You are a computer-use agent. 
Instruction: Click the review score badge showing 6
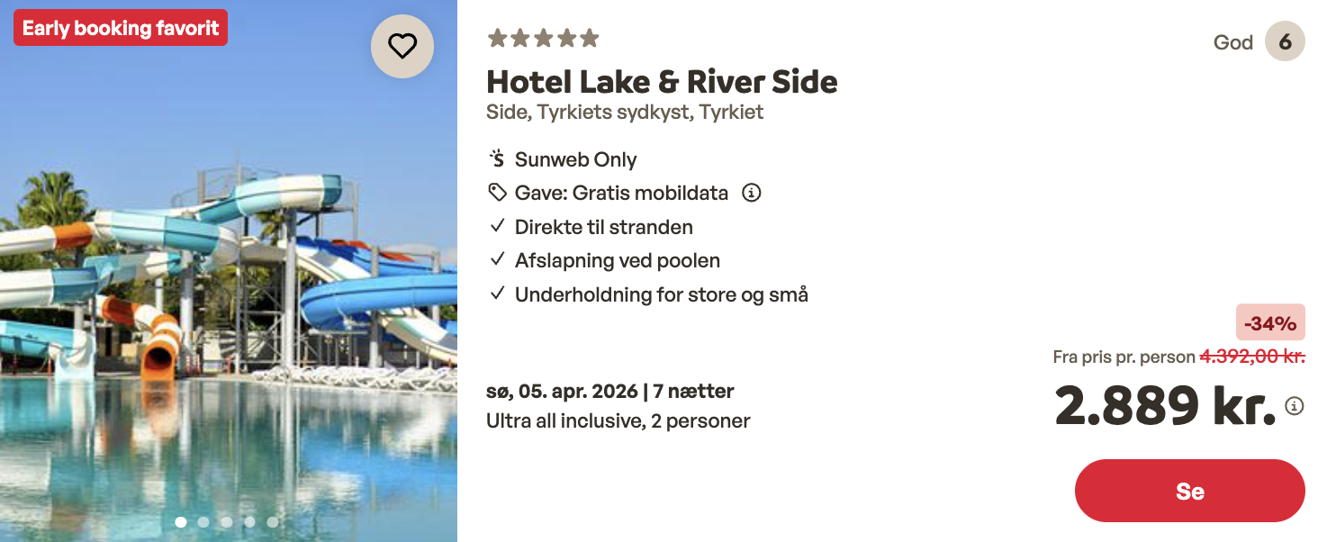click(x=1285, y=42)
